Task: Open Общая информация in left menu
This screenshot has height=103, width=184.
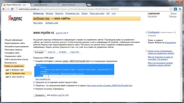Action: coord(14,40)
